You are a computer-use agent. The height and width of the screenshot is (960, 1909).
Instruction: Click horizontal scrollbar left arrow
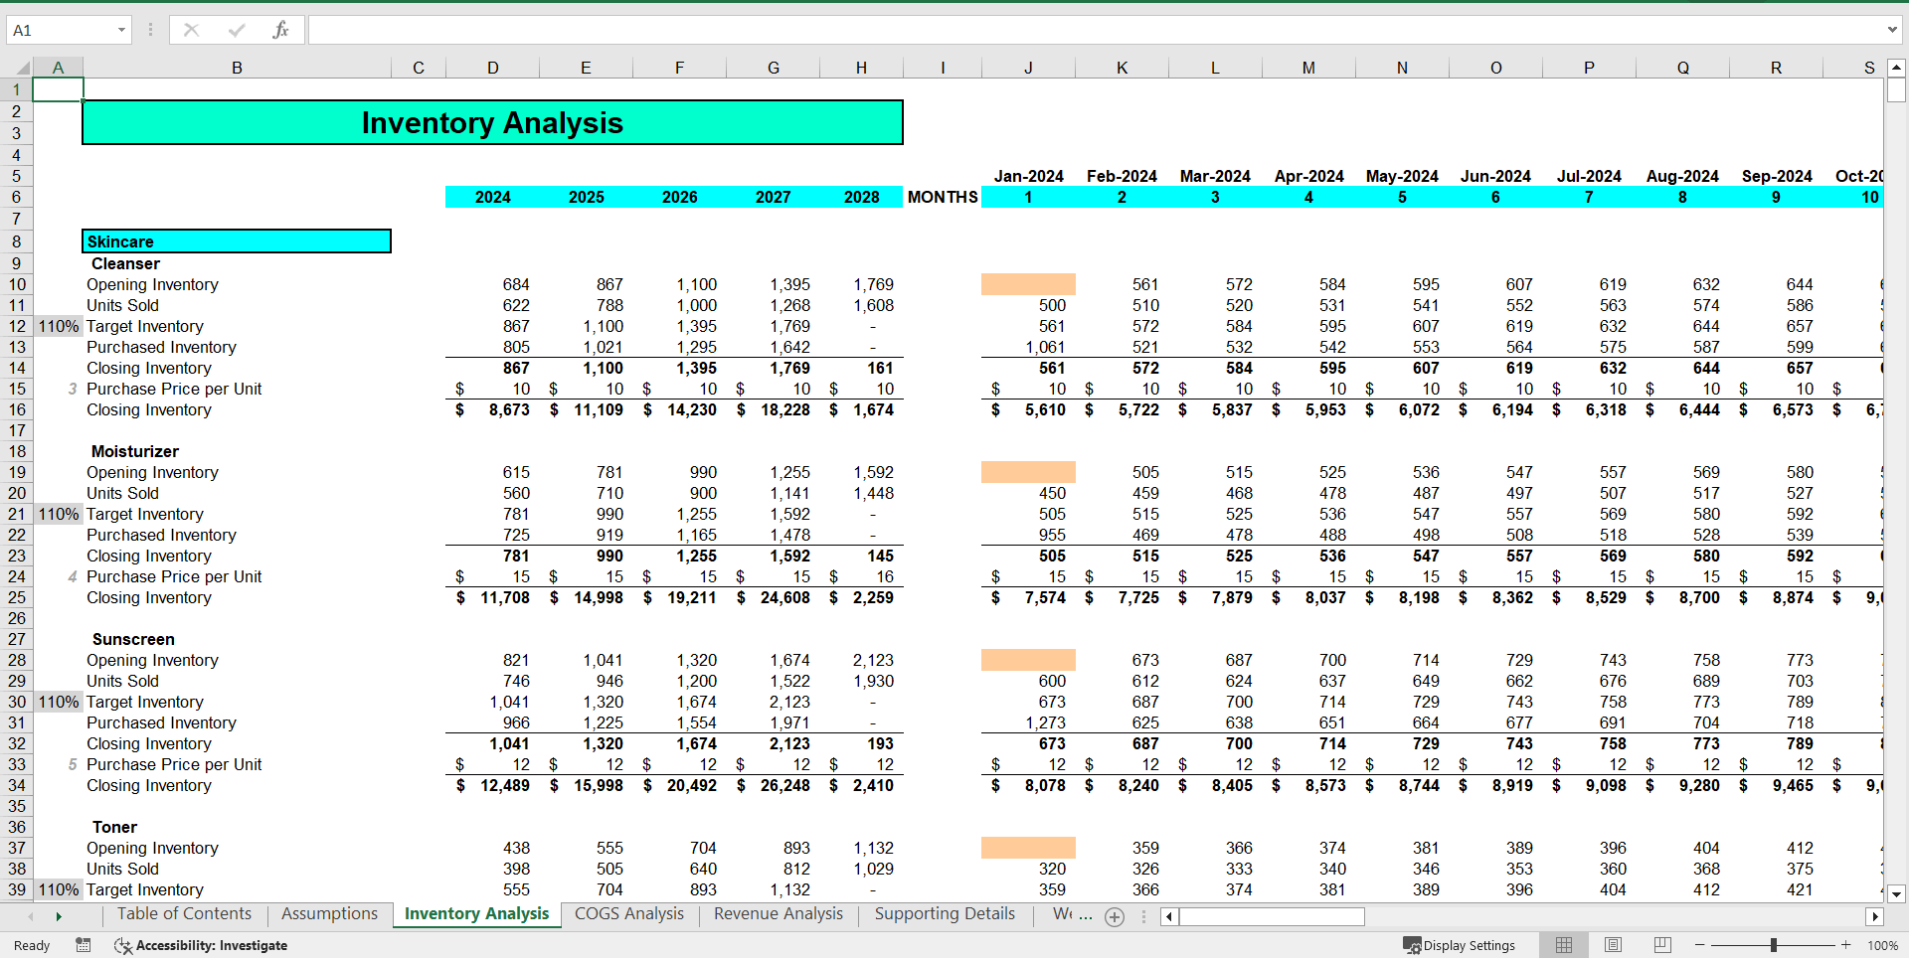click(1169, 916)
